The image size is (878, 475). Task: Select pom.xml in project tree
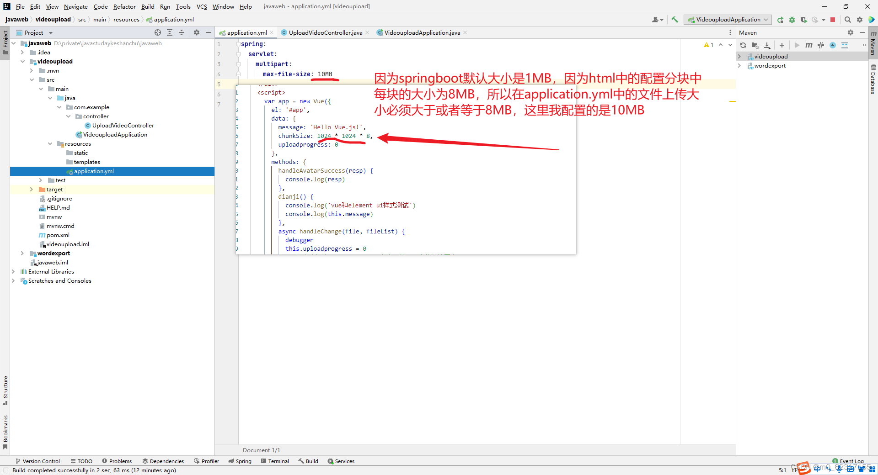coord(58,235)
